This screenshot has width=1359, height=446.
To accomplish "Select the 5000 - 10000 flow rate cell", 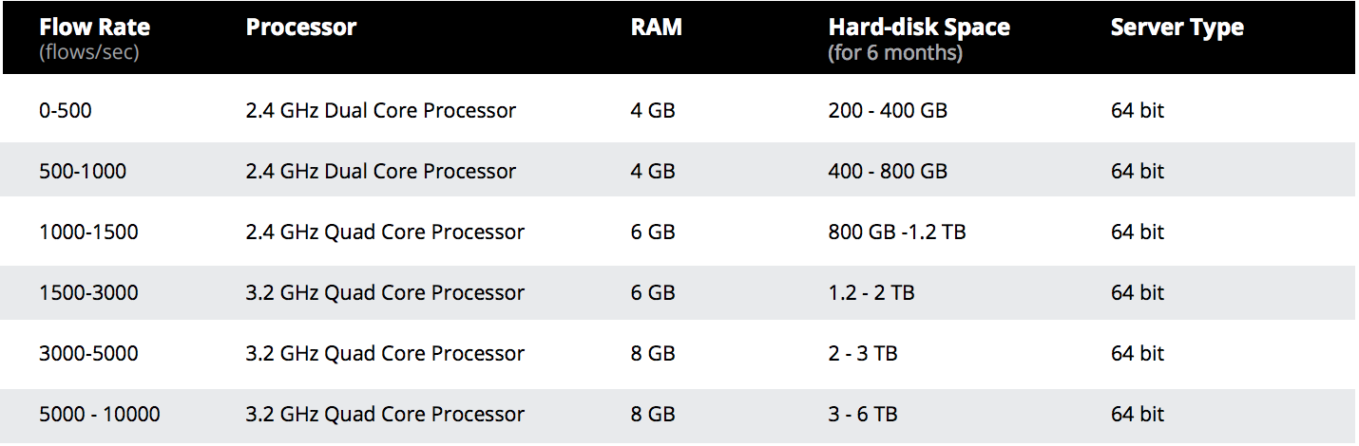I will (100, 415).
